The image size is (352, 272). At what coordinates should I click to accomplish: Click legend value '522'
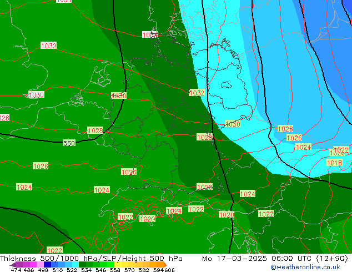(72, 270)
